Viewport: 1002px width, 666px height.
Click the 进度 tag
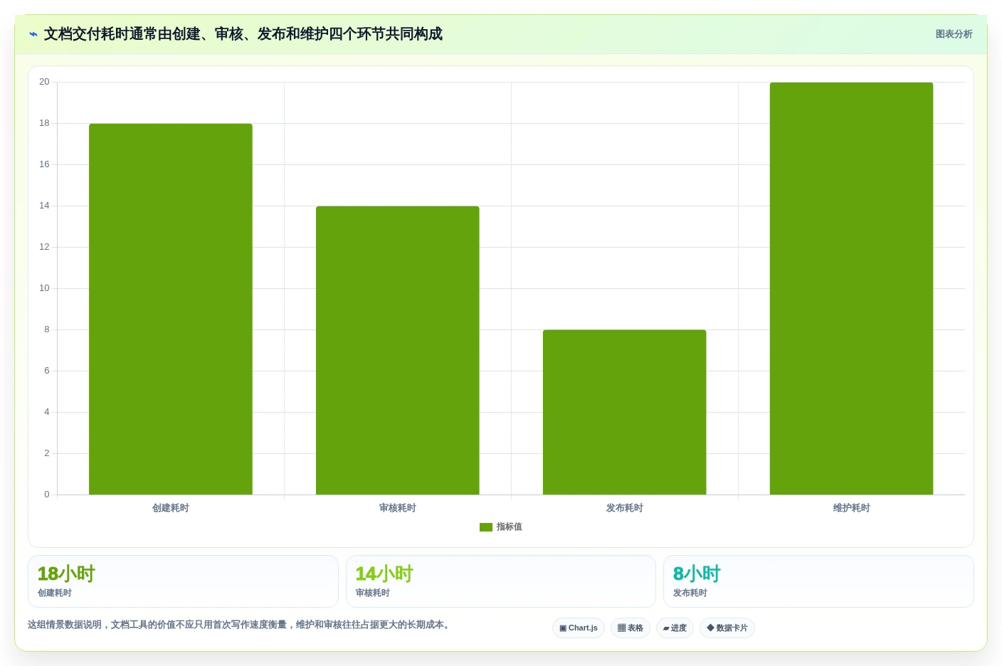pos(675,628)
